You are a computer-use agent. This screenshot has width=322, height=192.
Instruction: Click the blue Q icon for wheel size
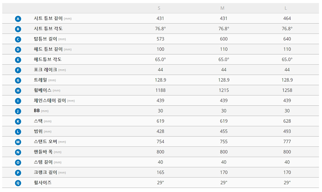point(18,183)
